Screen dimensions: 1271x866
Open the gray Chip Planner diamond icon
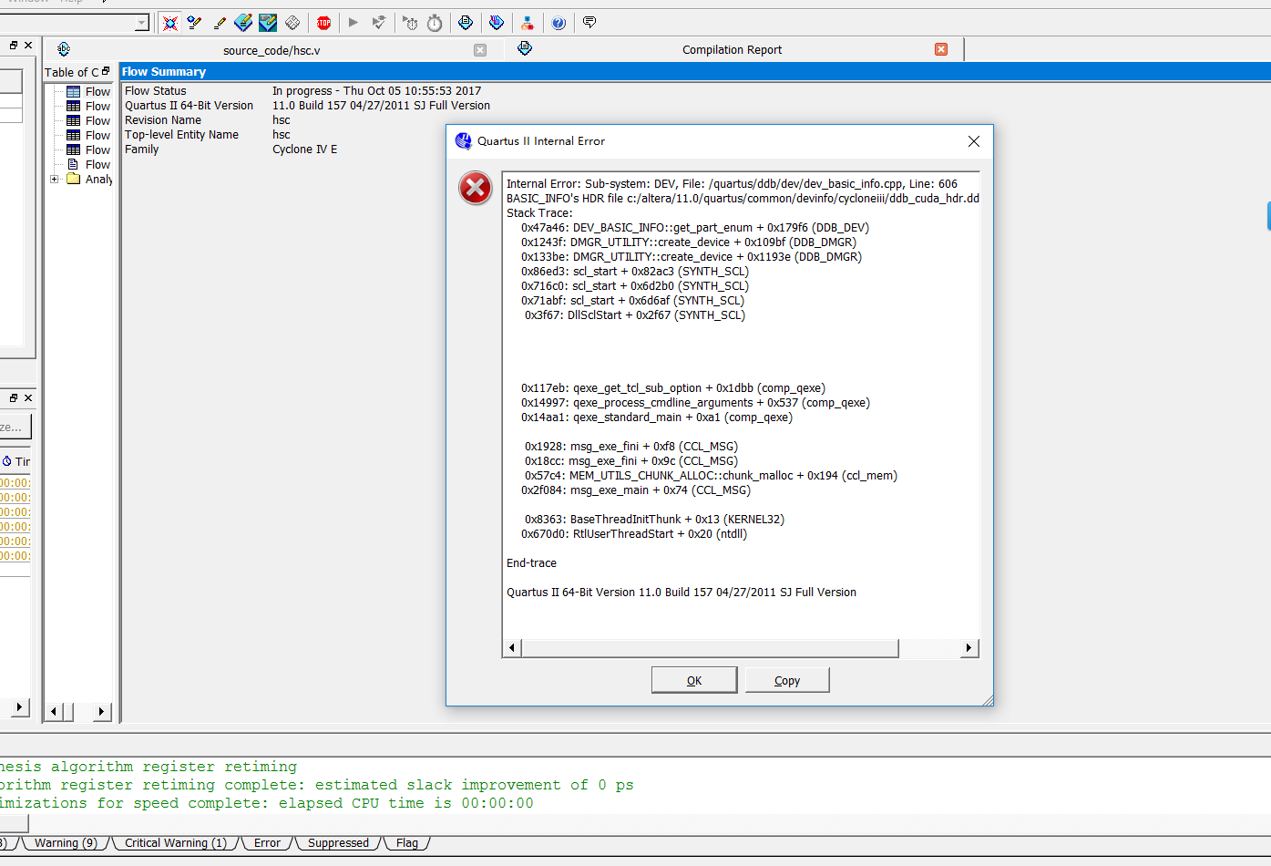tap(292, 23)
